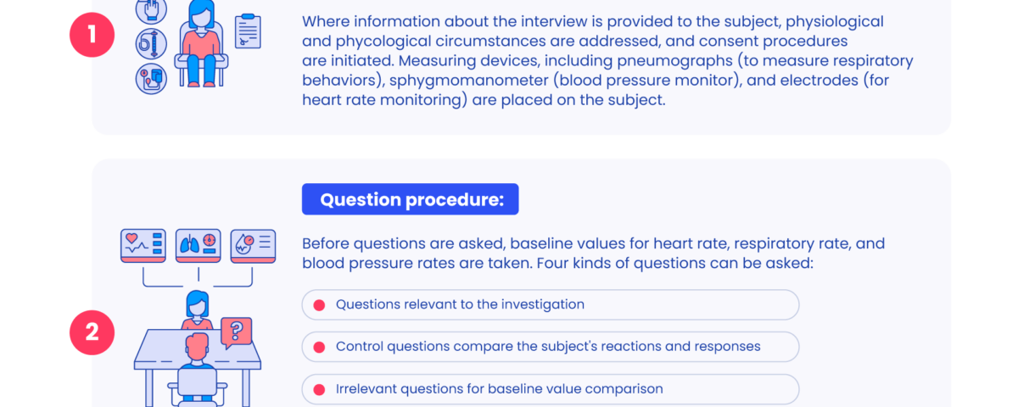The image size is (1018, 407).
Task: Select the heart rate monitor card icon
Action: pos(143,245)
